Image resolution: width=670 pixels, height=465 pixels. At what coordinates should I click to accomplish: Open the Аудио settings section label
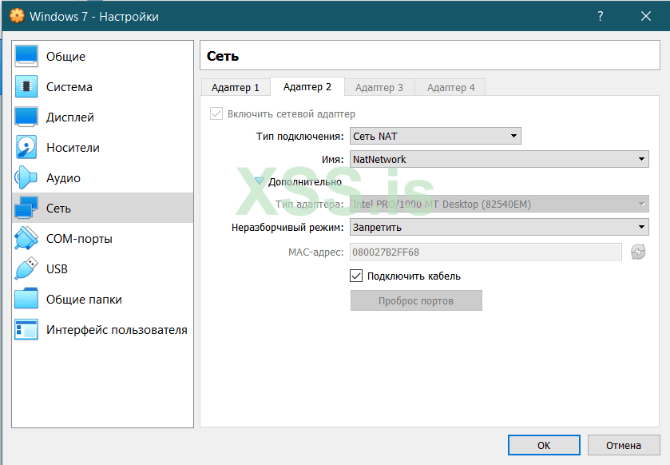coord(63,178)
